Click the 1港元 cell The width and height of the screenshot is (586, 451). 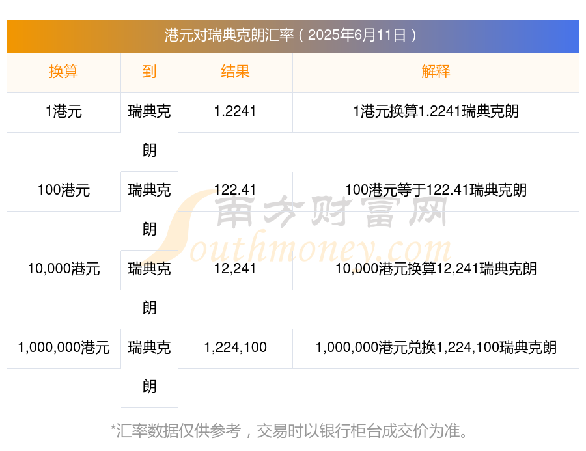coord(64,111)
